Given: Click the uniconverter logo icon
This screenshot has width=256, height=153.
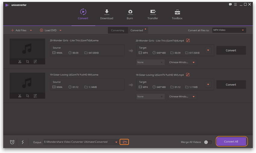Looking at the screenshot, I should point(7,5).
